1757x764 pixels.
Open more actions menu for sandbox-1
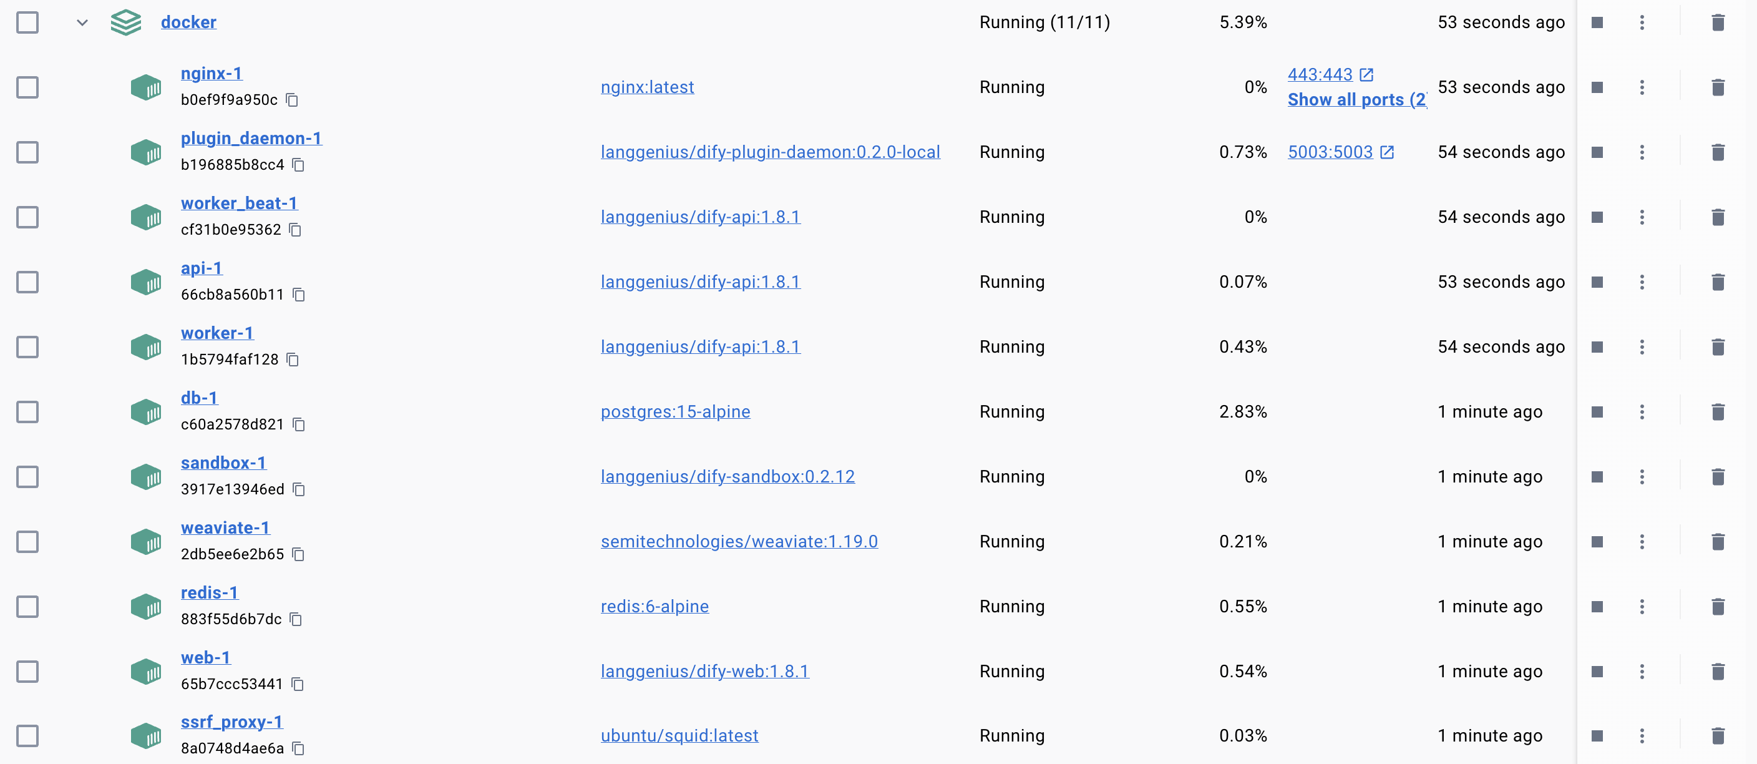click(x=1642, y=476)
